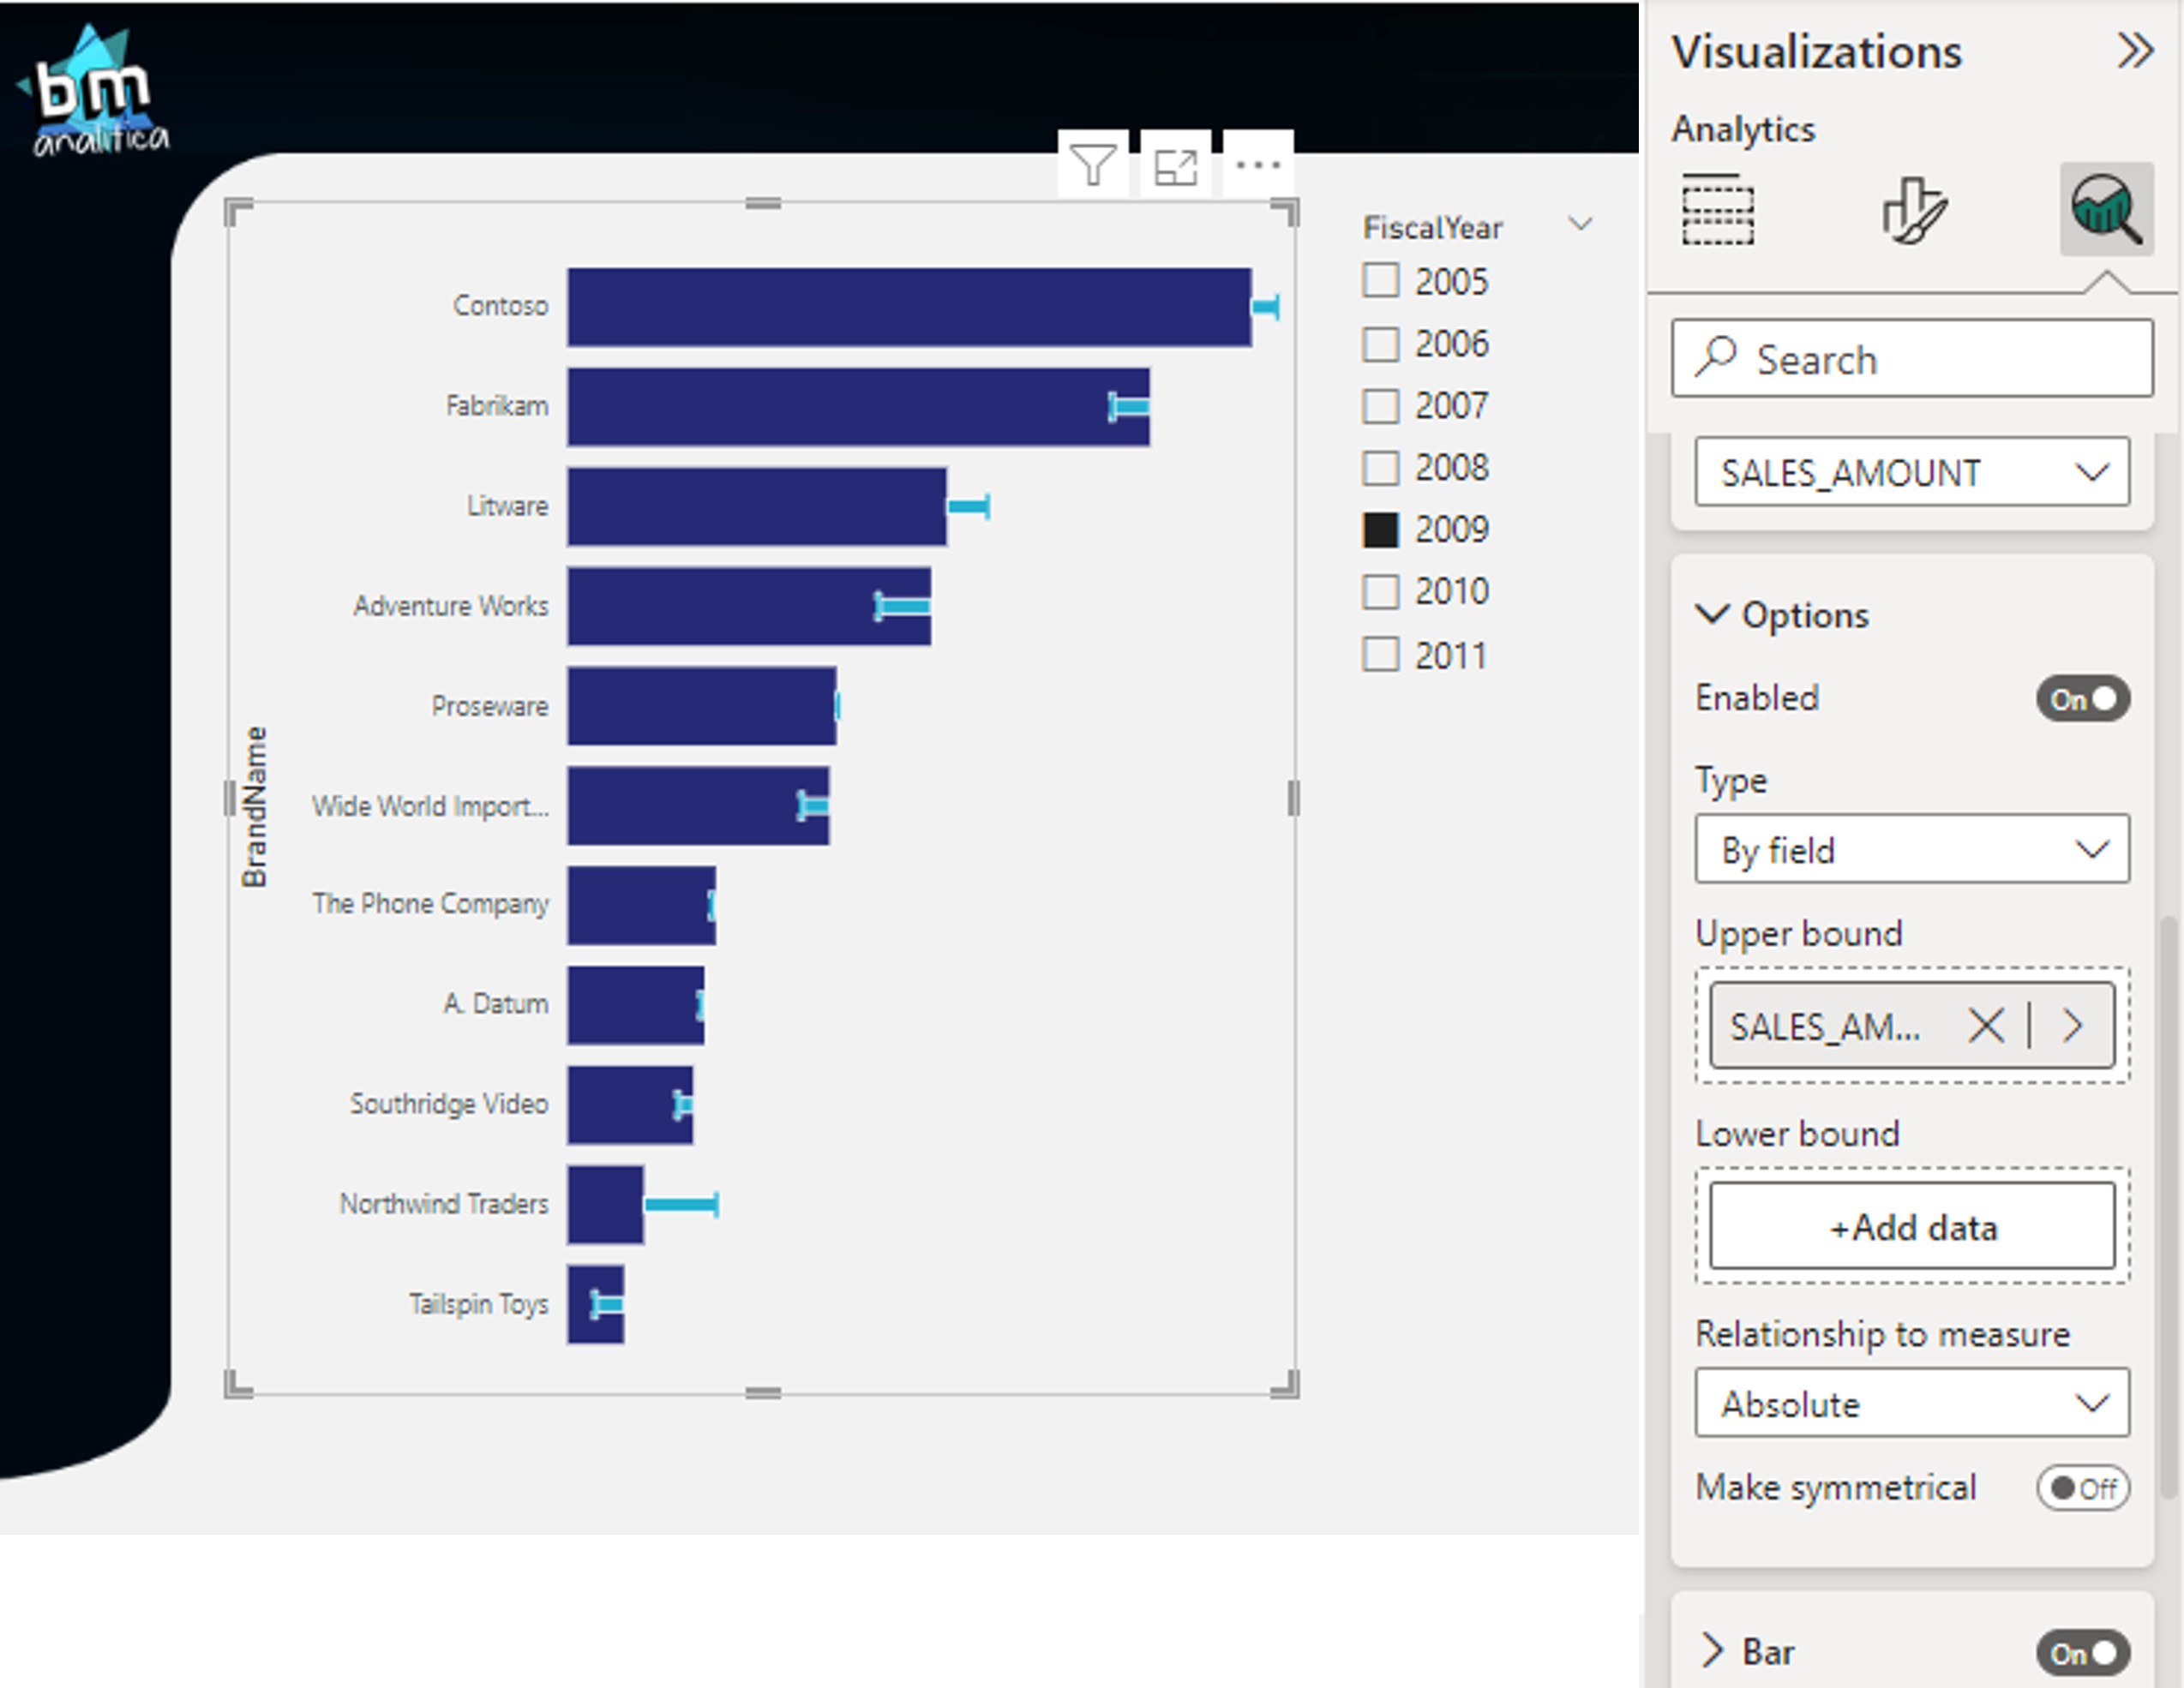Click the Tailspin Toys bar
The height and width of the screenshot is (1688, 2184).
click(595, 1304)
